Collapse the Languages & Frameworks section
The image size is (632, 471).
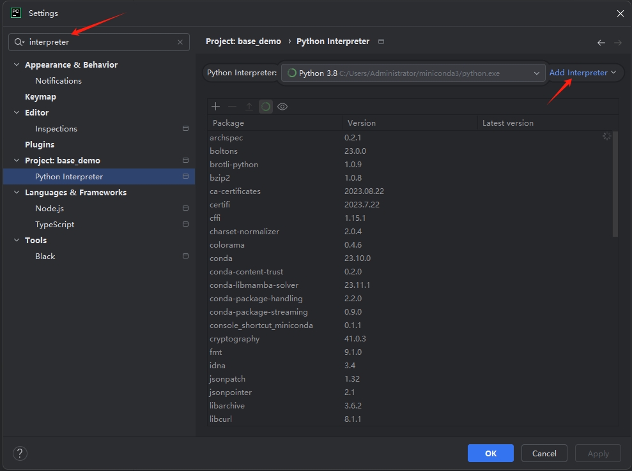point(17,192)
